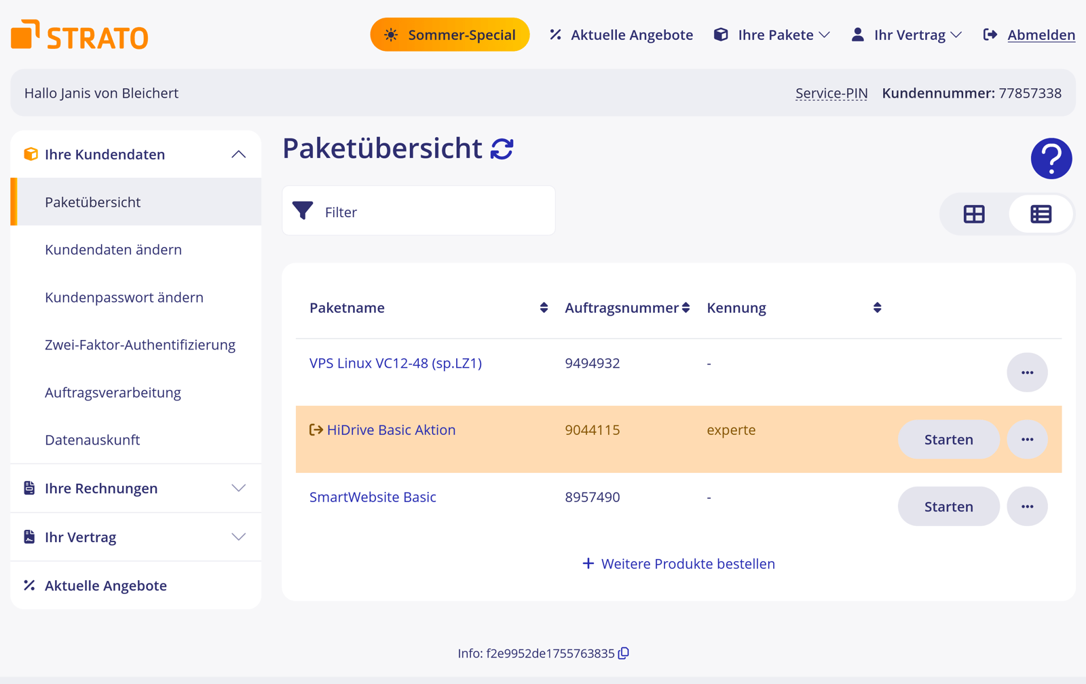Click the Service-PIN link
This screenshot has width=1086, height=684.
[x=831, y=93]
